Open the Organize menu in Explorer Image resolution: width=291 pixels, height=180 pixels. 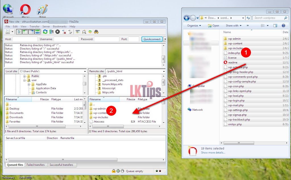point(194,26)
